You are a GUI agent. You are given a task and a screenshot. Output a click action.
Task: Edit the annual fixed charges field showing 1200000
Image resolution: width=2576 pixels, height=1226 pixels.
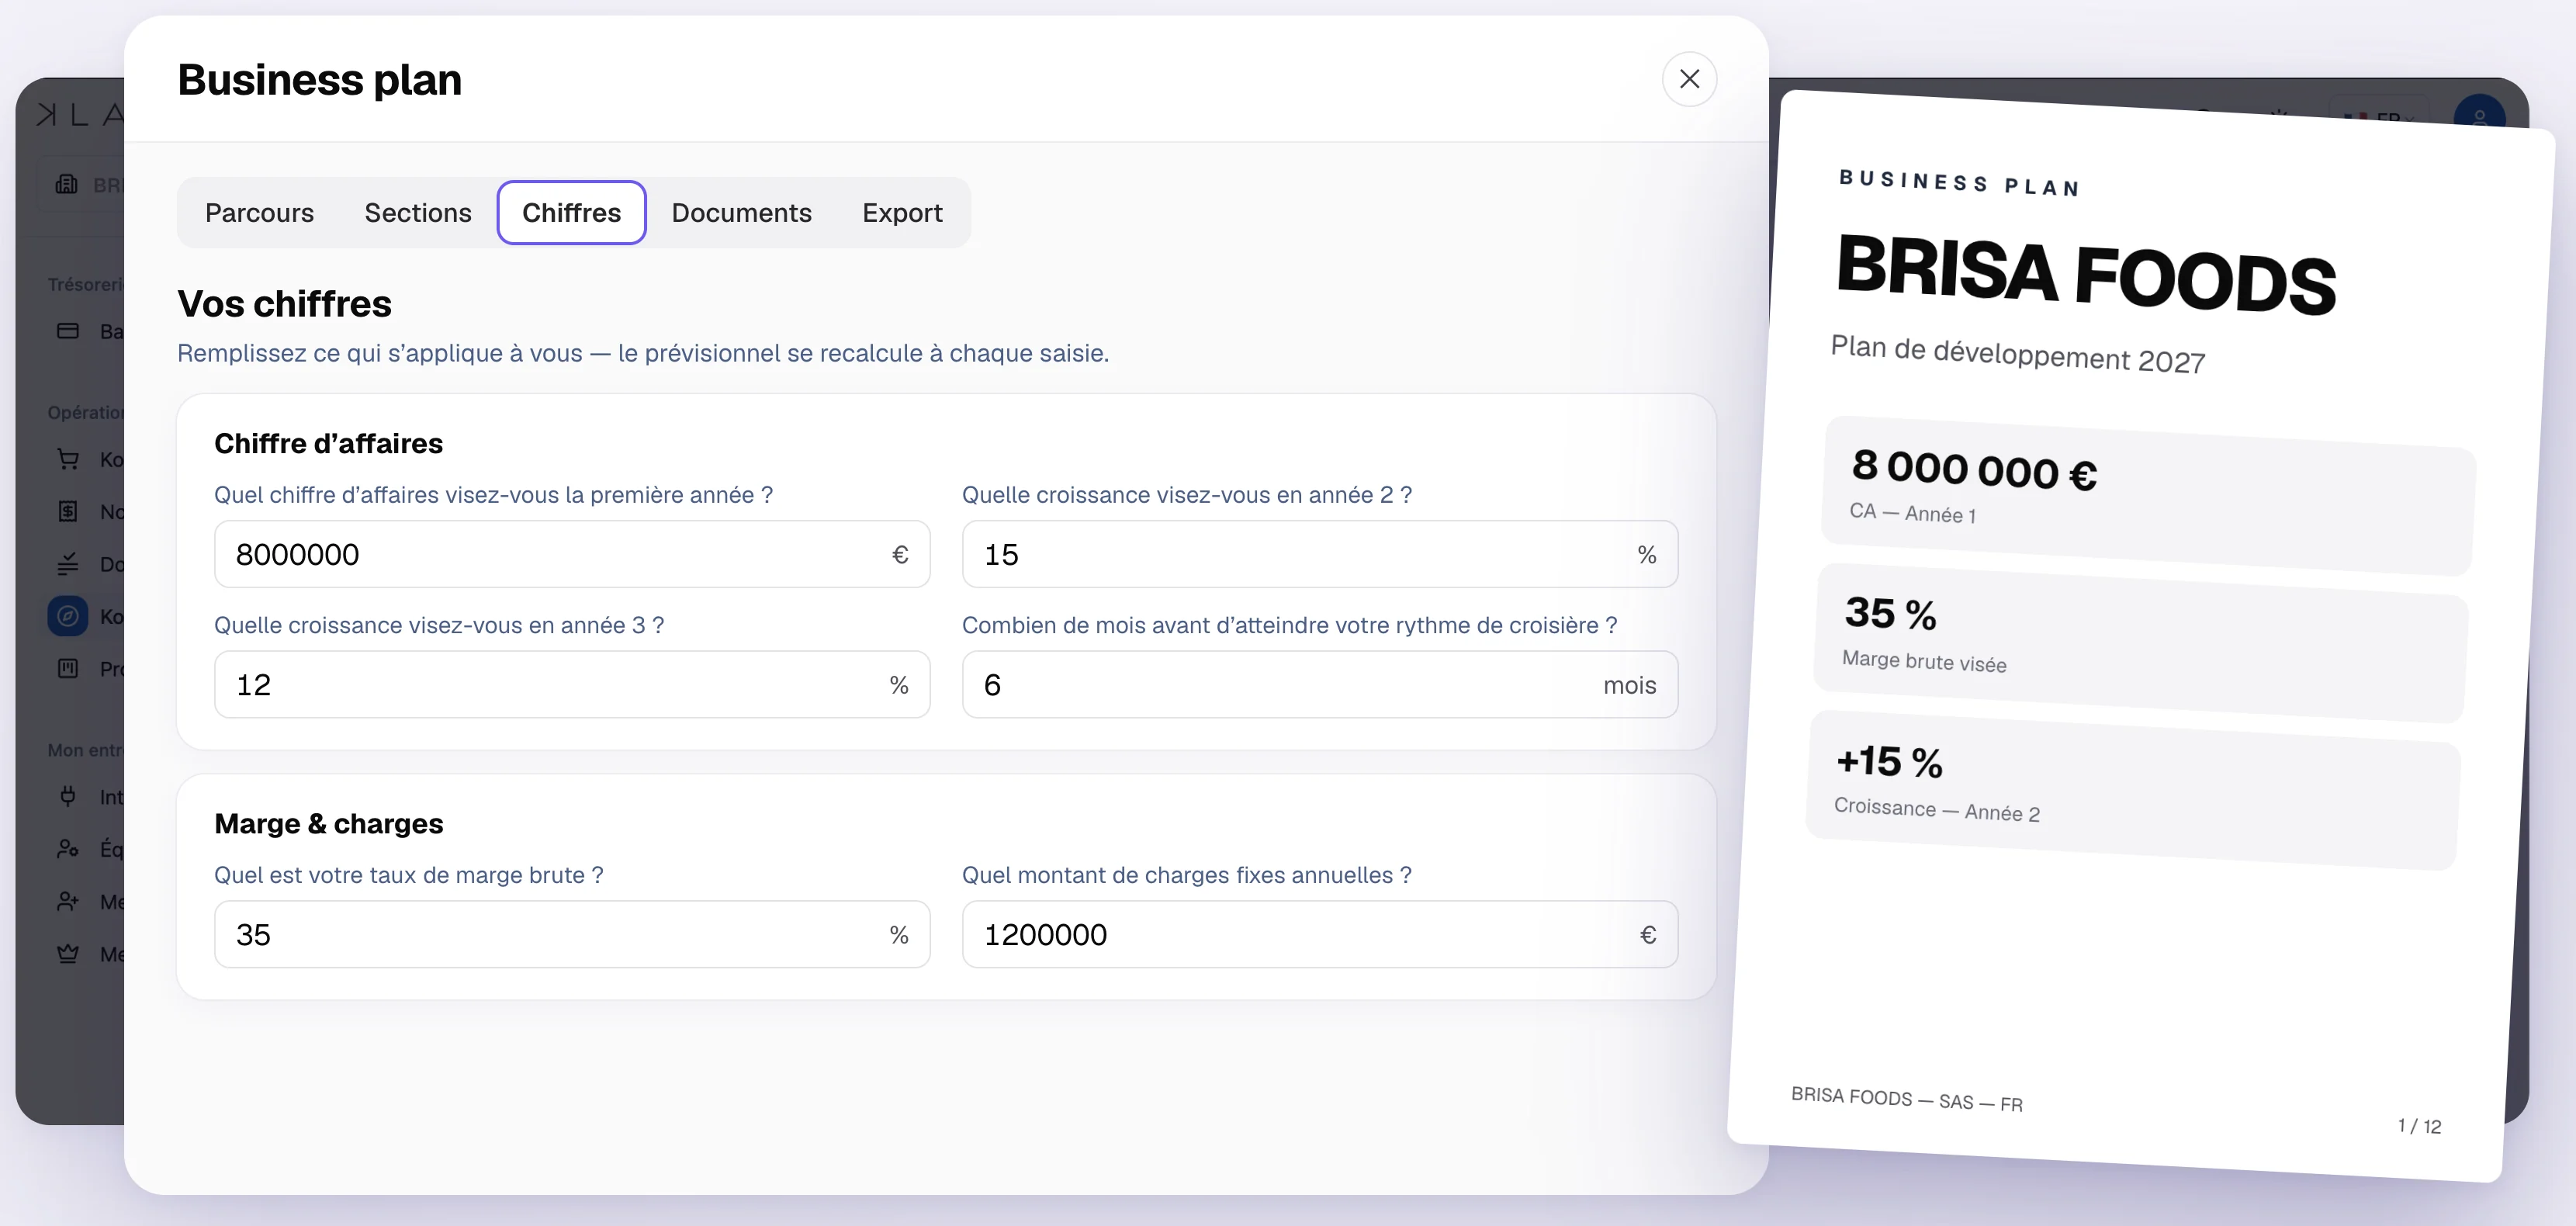(1319, 934)
